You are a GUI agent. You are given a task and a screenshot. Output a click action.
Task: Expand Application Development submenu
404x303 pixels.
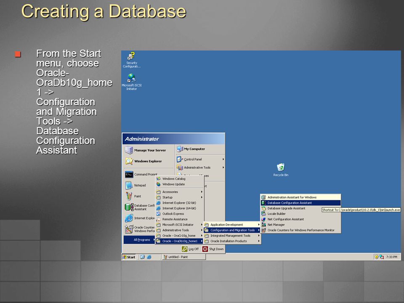coord(232,225)
